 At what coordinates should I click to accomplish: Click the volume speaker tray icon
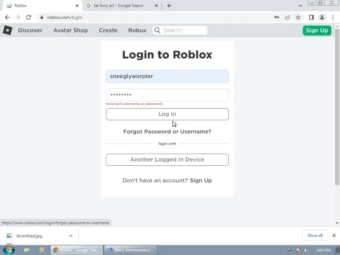(306, 250)
